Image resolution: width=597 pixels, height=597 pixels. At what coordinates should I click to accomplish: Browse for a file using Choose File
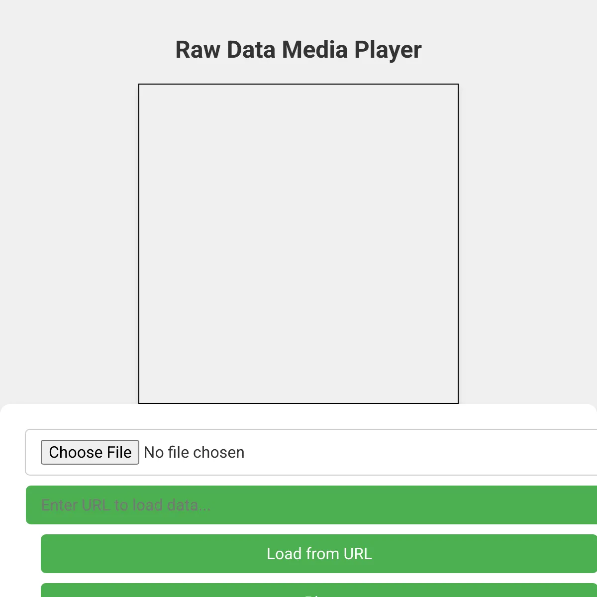(90, 452)
